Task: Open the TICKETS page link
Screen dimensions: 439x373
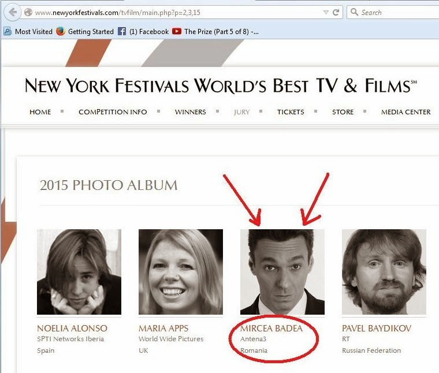Action: coord(290,112)
